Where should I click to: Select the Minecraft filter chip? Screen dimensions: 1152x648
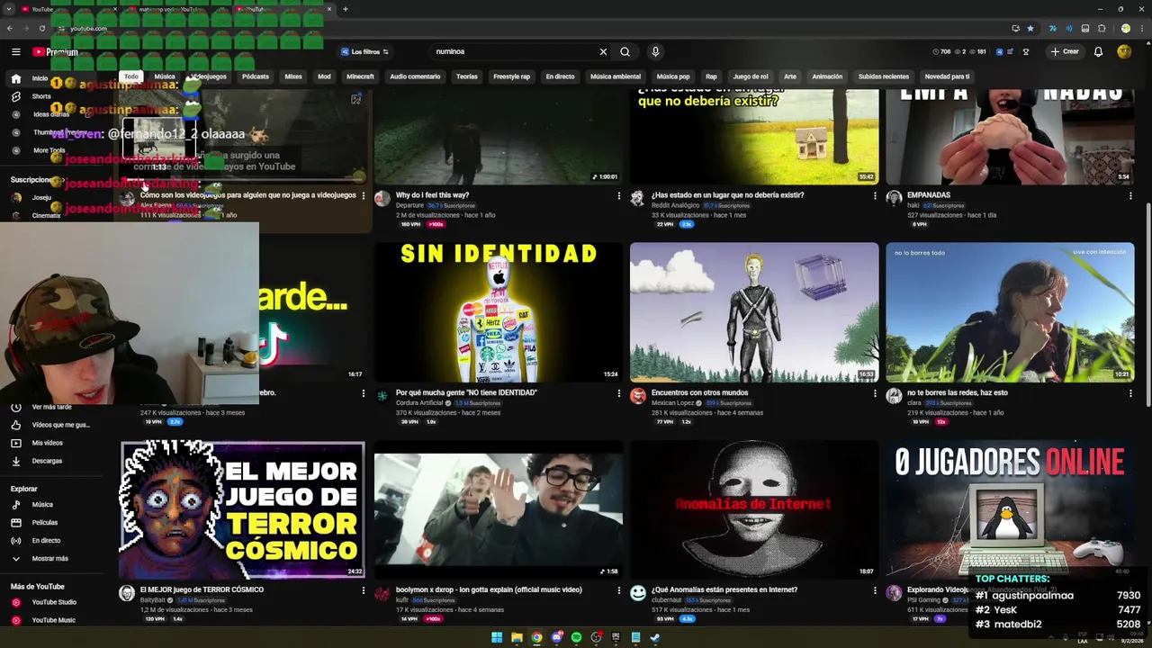[x=360, y=76]
